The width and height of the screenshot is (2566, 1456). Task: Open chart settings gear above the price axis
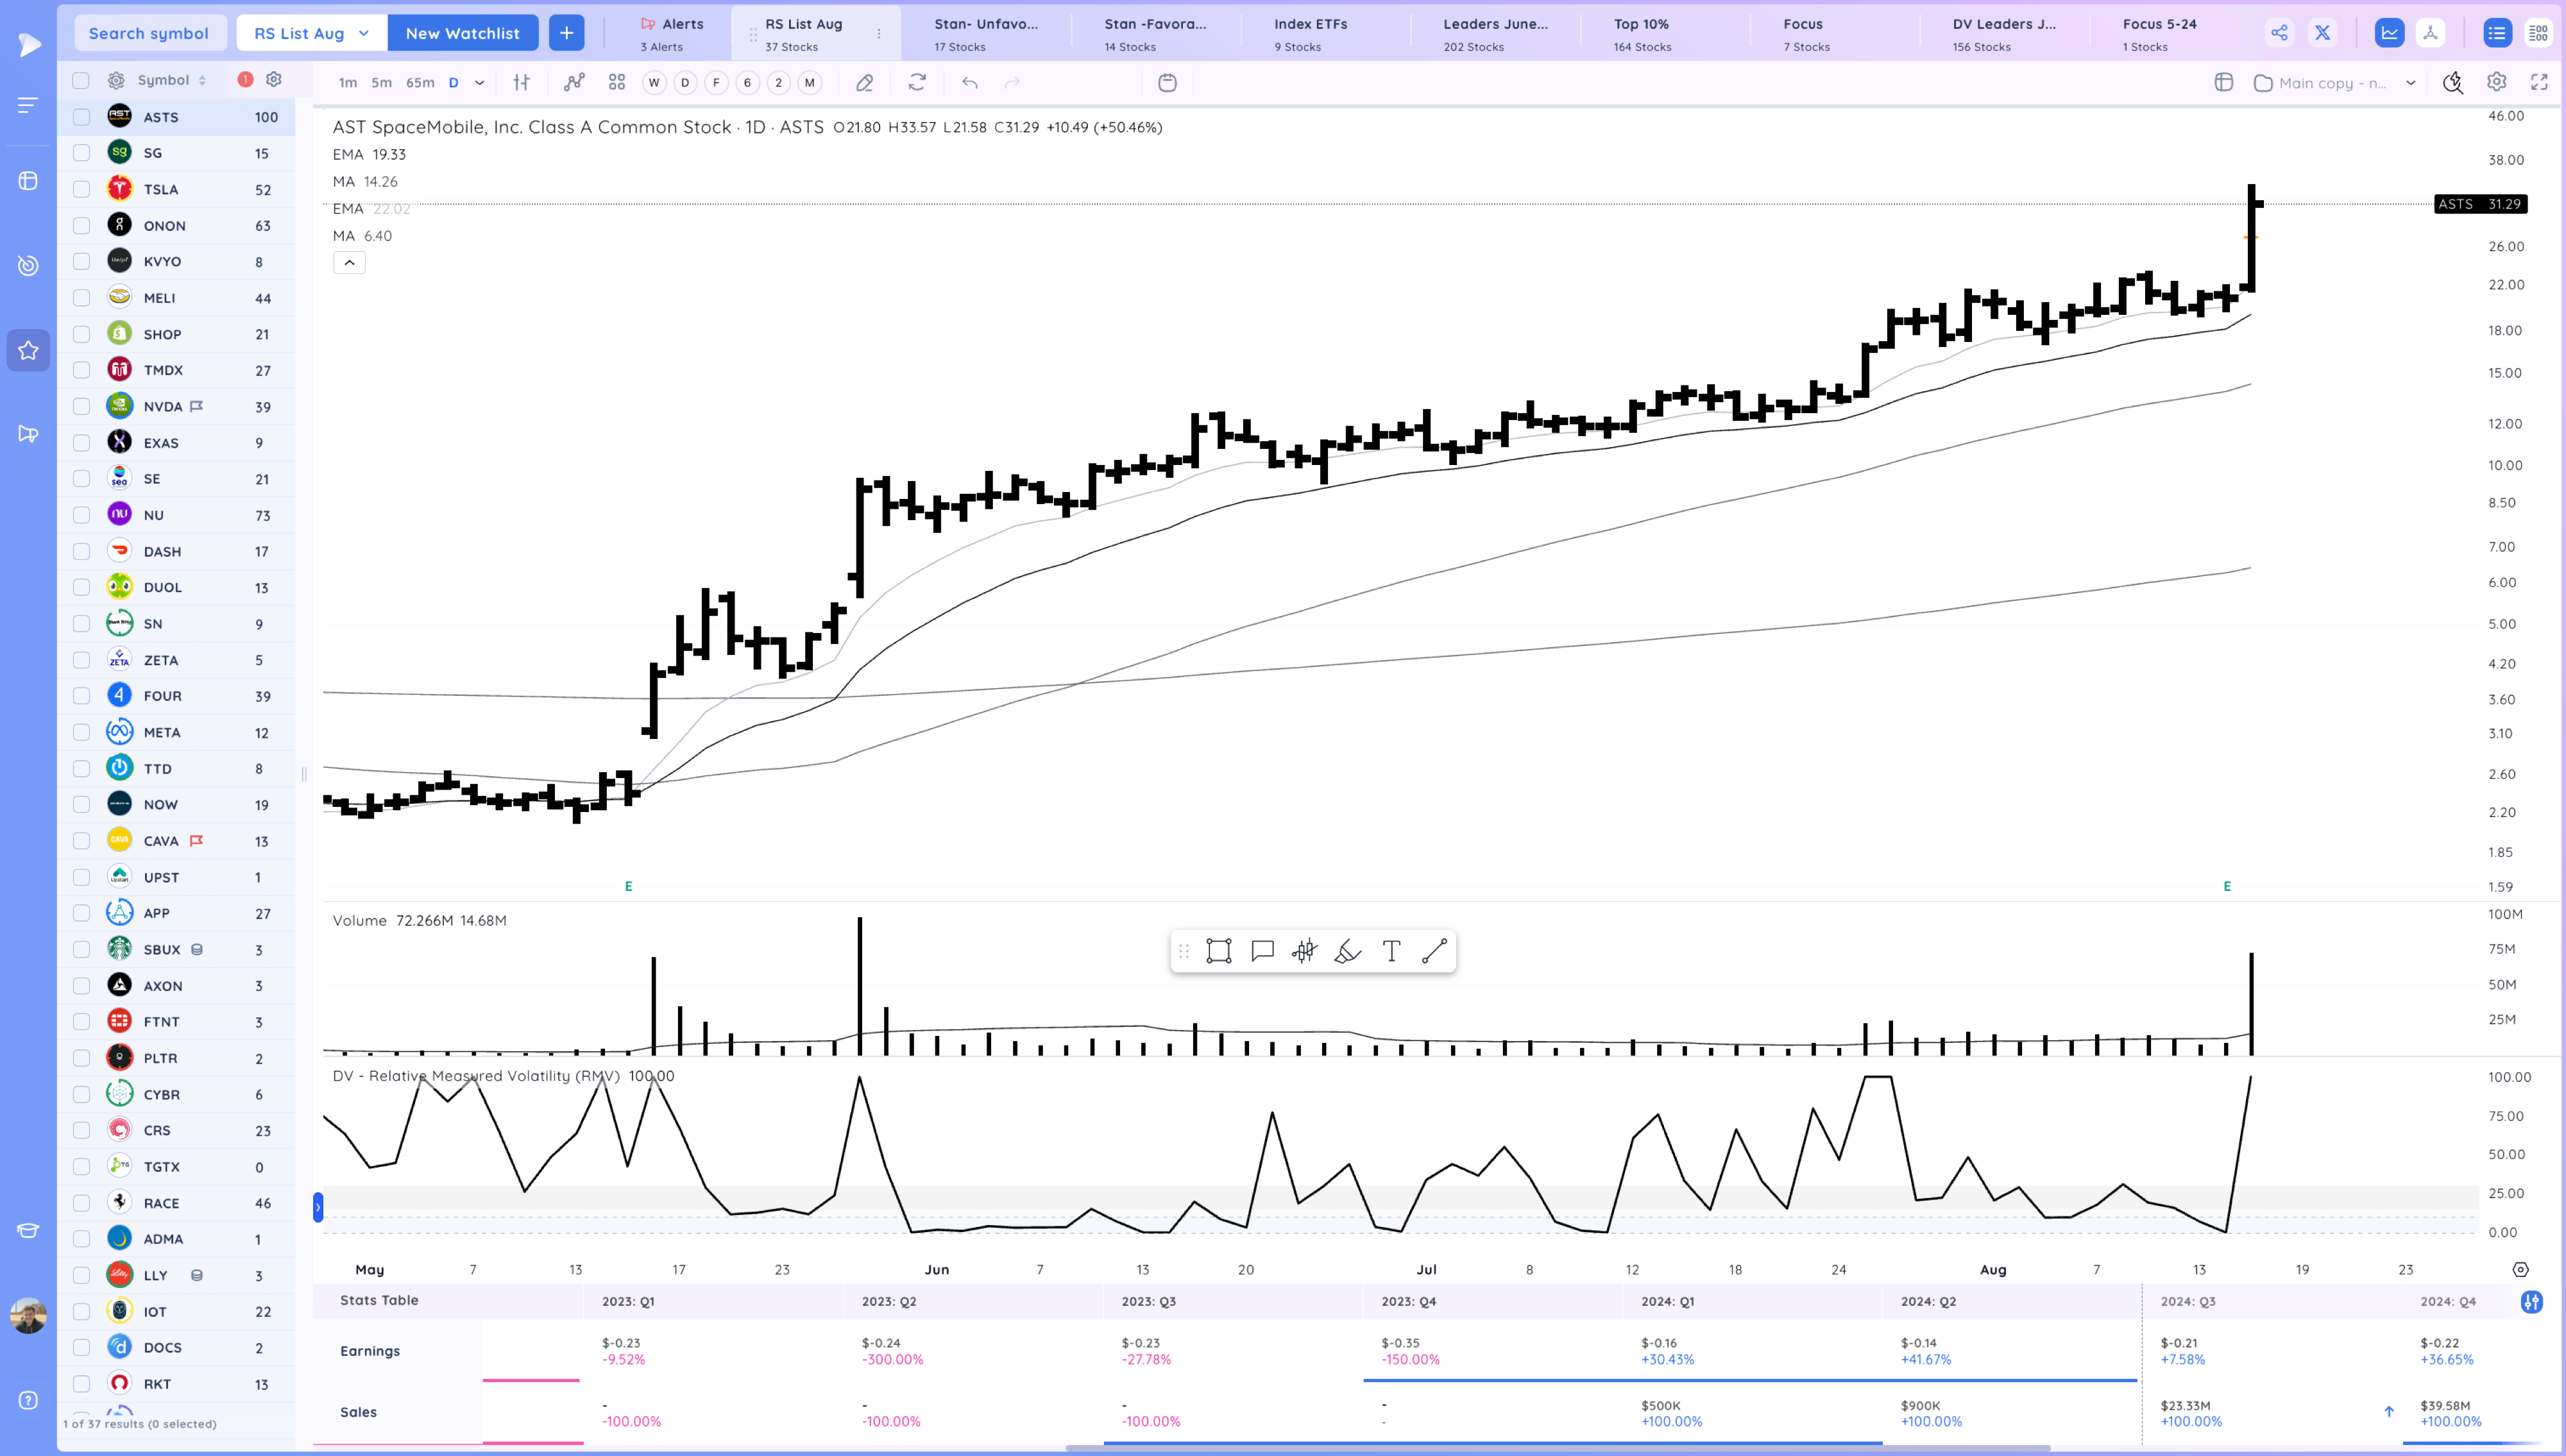pos(2496,82)
